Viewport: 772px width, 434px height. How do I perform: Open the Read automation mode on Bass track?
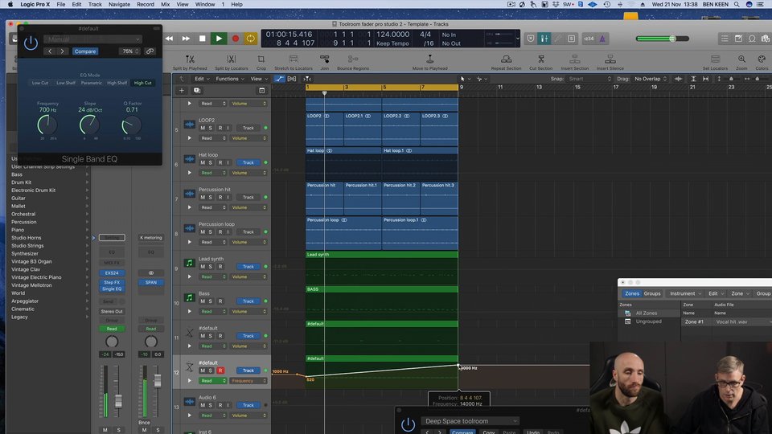click(x=212, y=312)
